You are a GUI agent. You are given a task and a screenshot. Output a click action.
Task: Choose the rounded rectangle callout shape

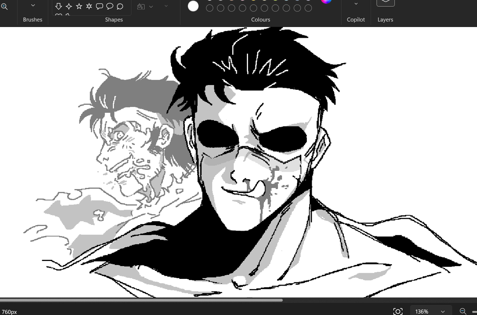pyautogui.click(x=99, y=6)
